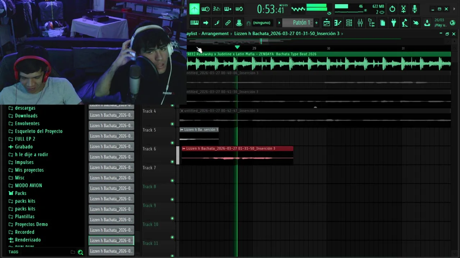Click the multilink to controllers chain icon
Screen dimensions: 460x258
[228, 23]
